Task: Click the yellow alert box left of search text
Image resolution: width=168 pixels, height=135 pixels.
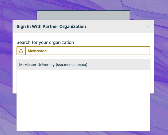Action: pos(21,51)
